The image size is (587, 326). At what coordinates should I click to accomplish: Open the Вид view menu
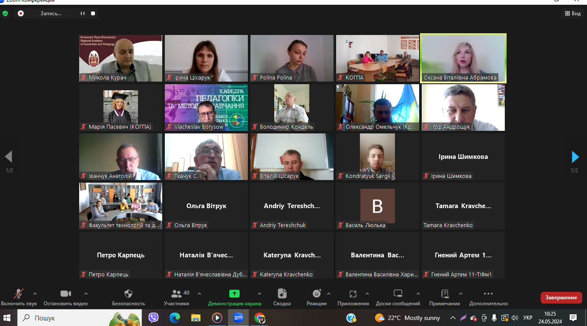tap(573, 13)
